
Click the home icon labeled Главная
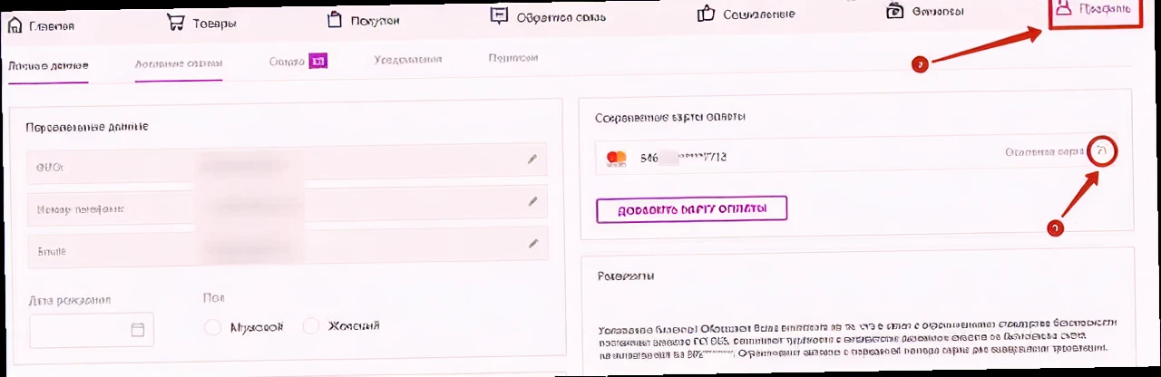click(x=15, y=24)
